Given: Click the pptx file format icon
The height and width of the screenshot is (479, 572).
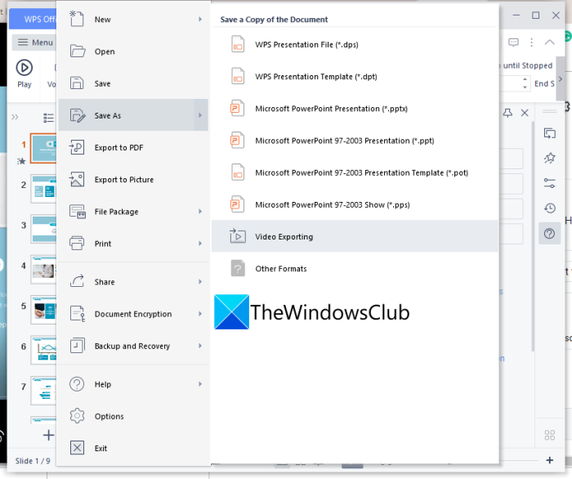Looking at the screenshot, I should tap(237, 109).
